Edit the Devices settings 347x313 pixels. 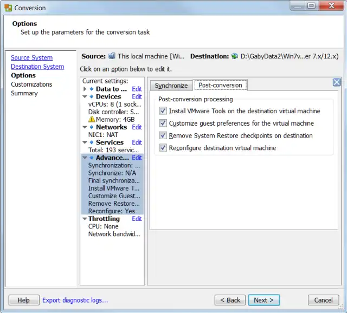tap(137, 96)
